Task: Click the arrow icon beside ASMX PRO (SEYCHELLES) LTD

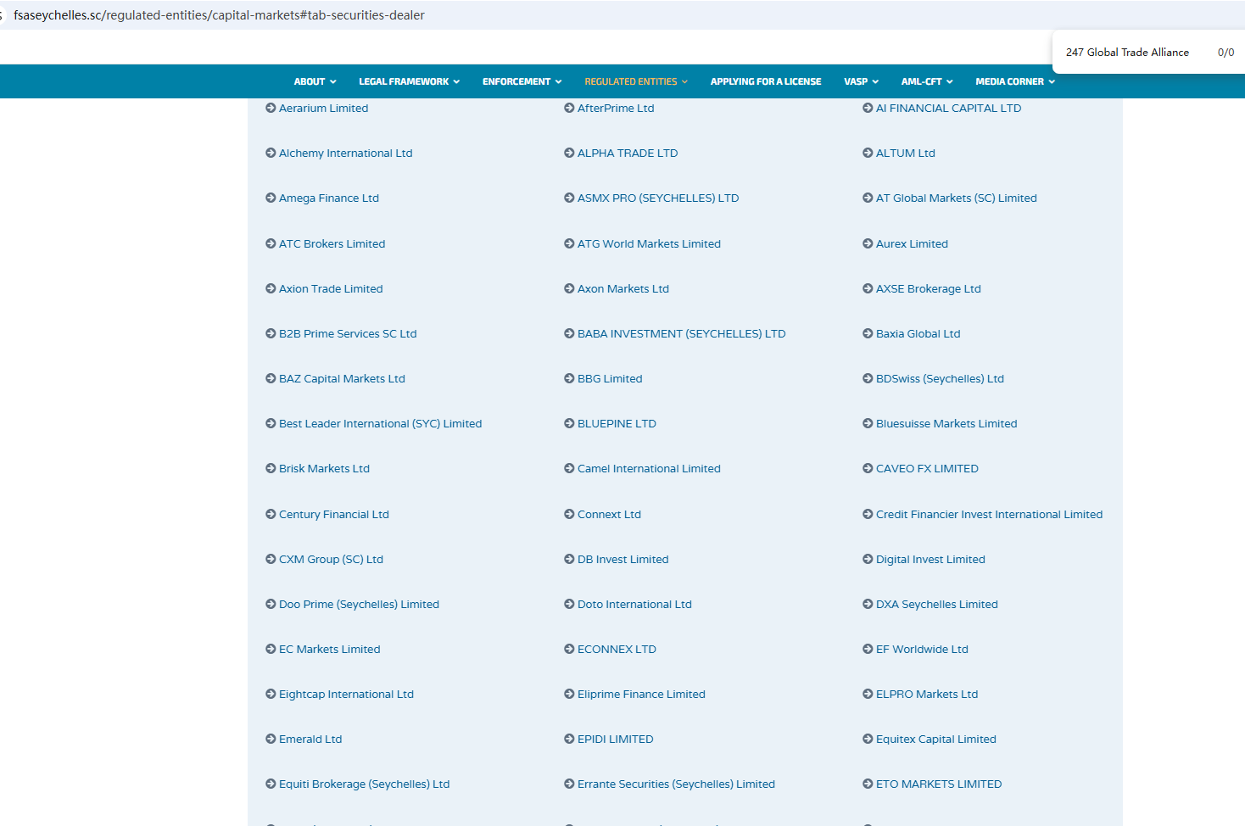Action: point(569,198)
